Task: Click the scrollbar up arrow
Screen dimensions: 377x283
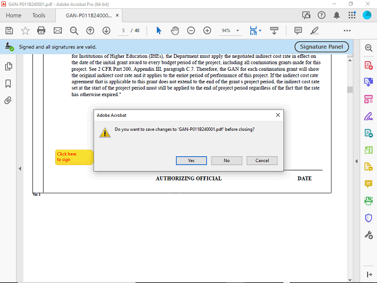Action: (x=350, y=61)
